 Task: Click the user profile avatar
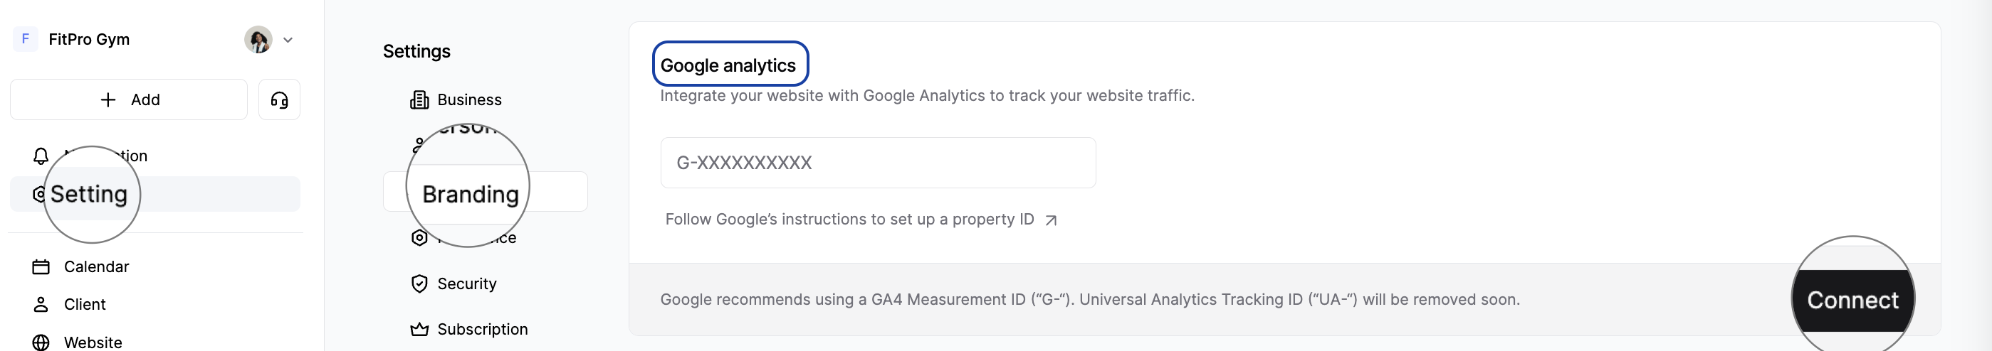[x=258, y=39]
